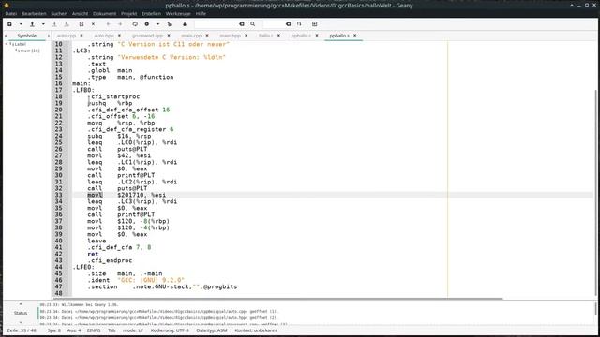Switch to the pphallo.c tab

click(x=301, y=36)
